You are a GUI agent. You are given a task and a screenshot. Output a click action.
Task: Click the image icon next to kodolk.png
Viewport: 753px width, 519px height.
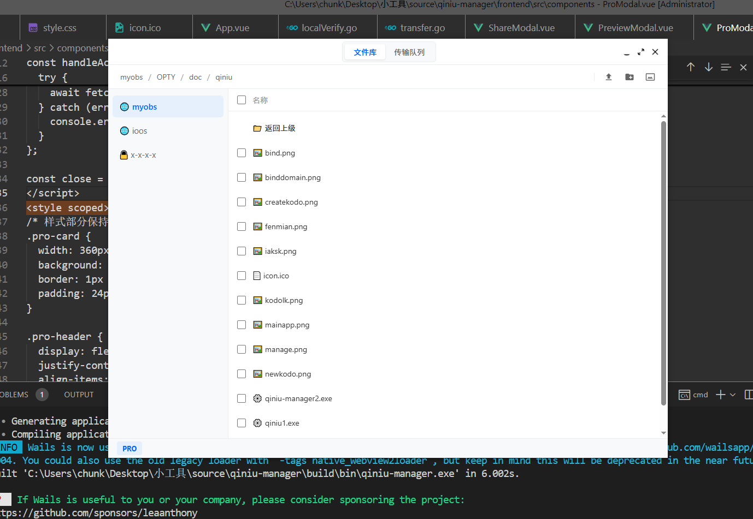(257, 300)
